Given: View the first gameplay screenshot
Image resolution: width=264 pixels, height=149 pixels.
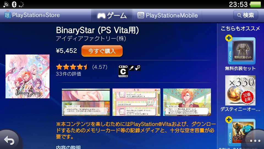Looking at the screenshot, I should pyautogui.click(x=86, y=102).
